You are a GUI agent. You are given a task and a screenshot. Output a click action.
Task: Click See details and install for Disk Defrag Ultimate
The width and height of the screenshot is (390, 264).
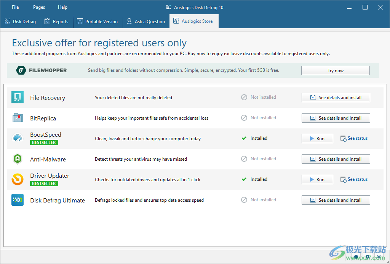[x=336, y=200]
